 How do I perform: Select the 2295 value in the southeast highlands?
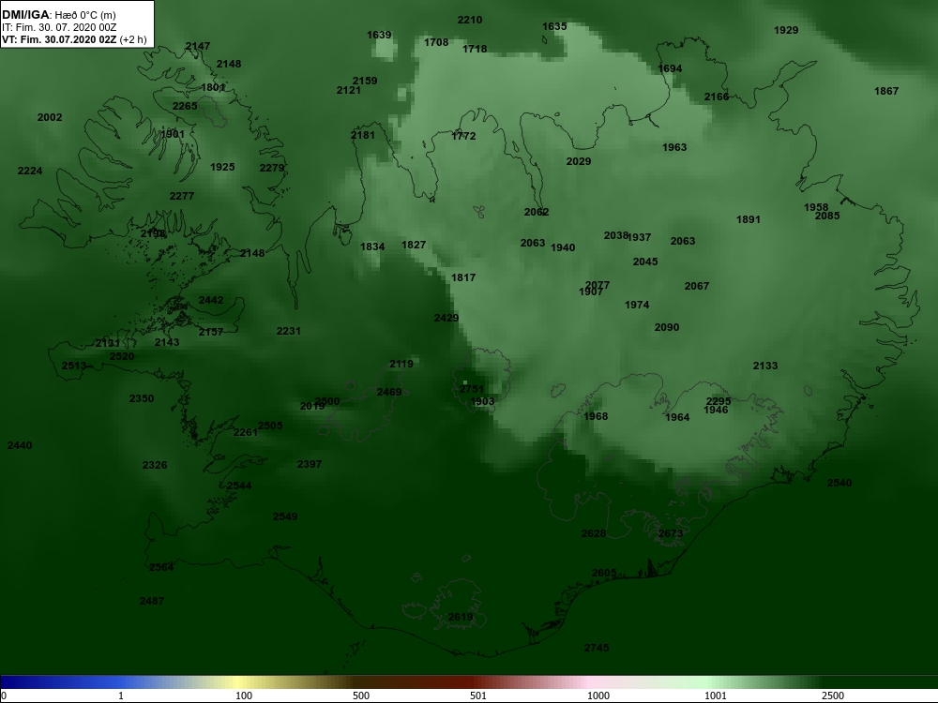coord(719,401)
